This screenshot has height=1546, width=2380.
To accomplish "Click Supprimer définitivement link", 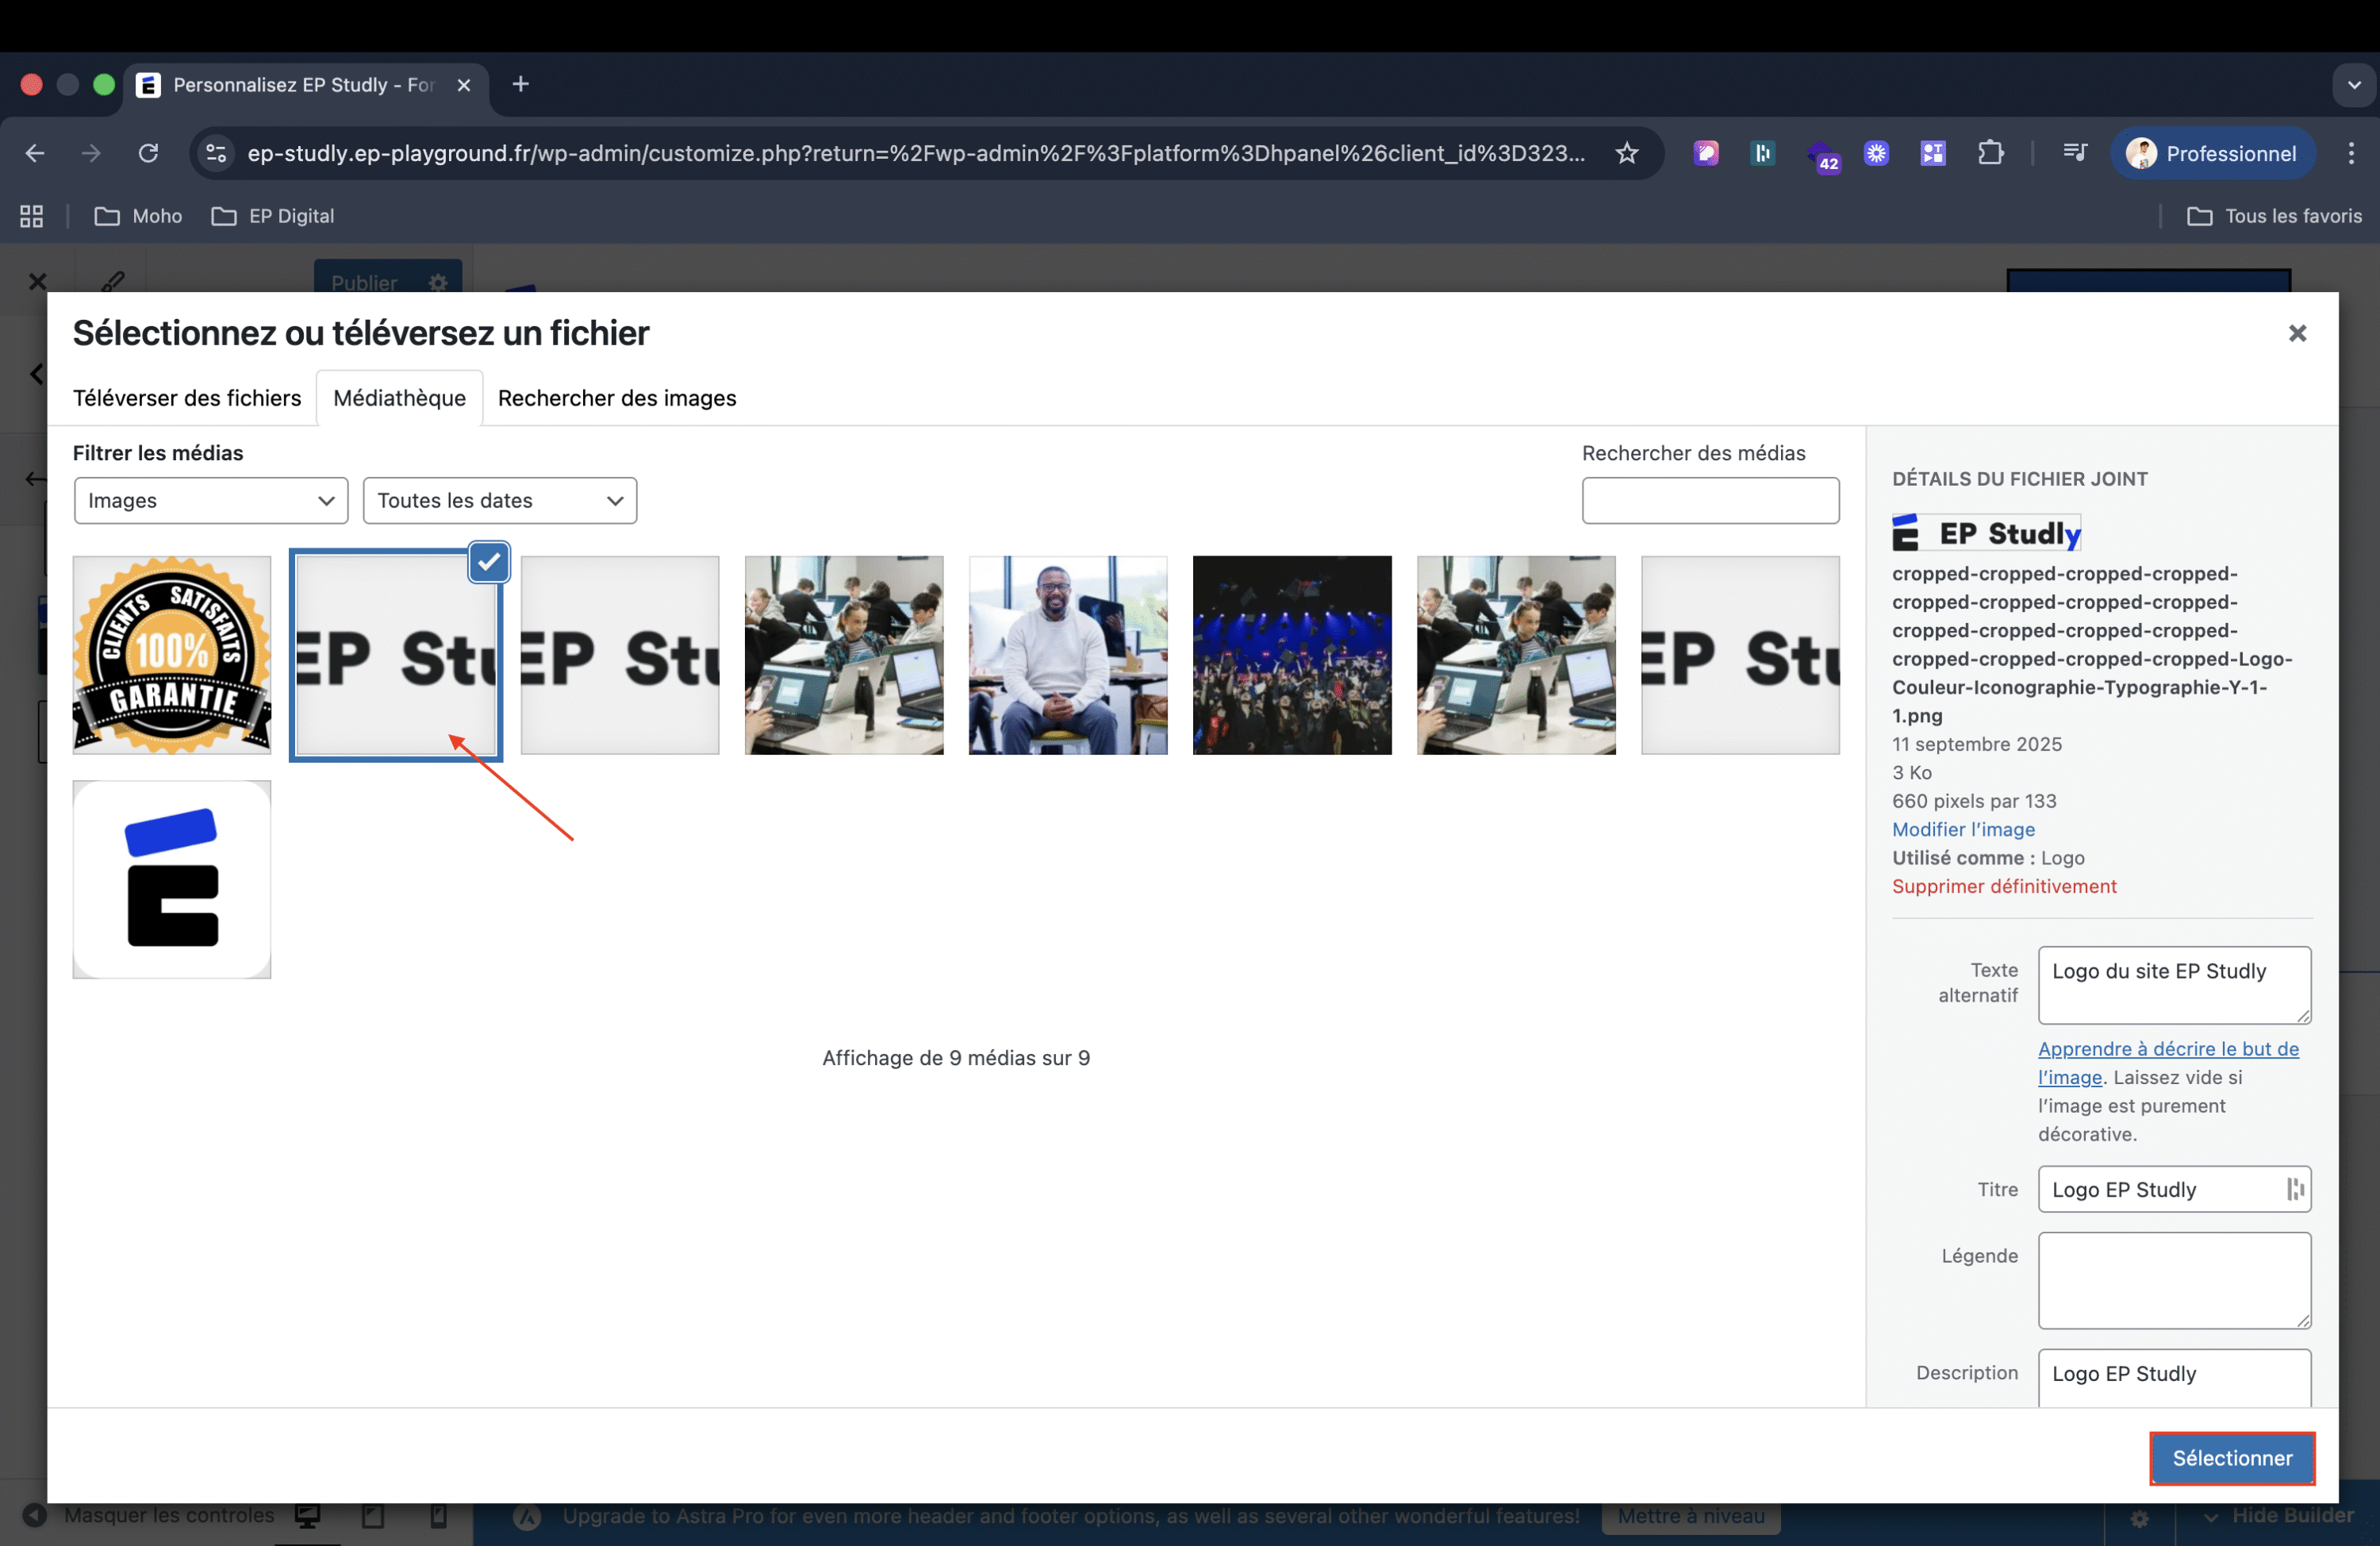I will click(x=2003, y=886).
